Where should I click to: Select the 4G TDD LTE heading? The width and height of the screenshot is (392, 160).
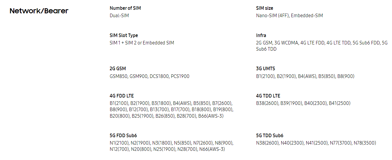click(268, 96)
